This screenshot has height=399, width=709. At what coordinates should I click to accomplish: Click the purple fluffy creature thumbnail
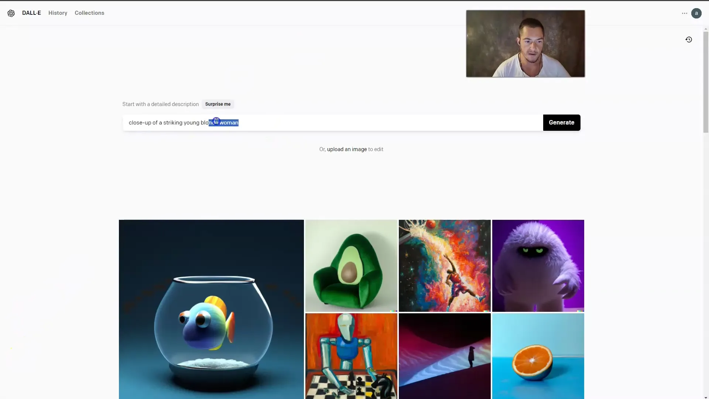[x=538, y=266]
